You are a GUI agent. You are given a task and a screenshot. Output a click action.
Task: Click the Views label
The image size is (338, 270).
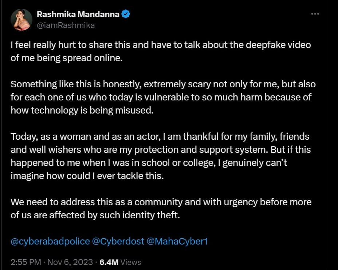point(130,262)
